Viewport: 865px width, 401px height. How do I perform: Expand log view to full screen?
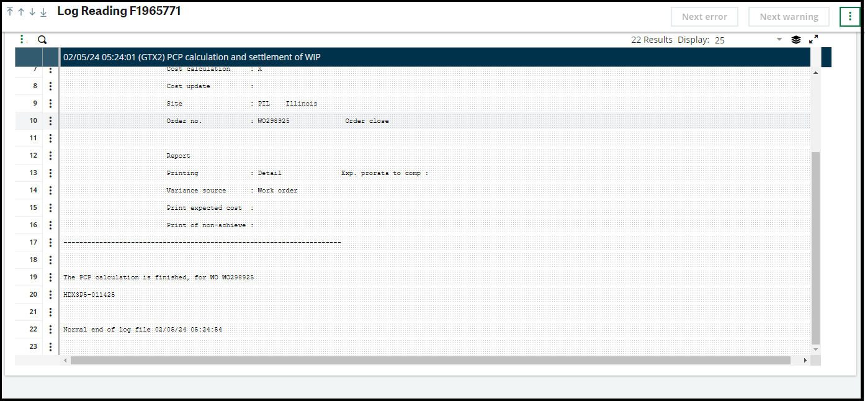coord(813,39)
